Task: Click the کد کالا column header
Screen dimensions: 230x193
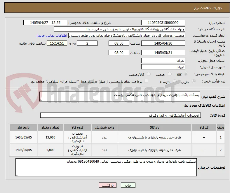Action: 204,127
